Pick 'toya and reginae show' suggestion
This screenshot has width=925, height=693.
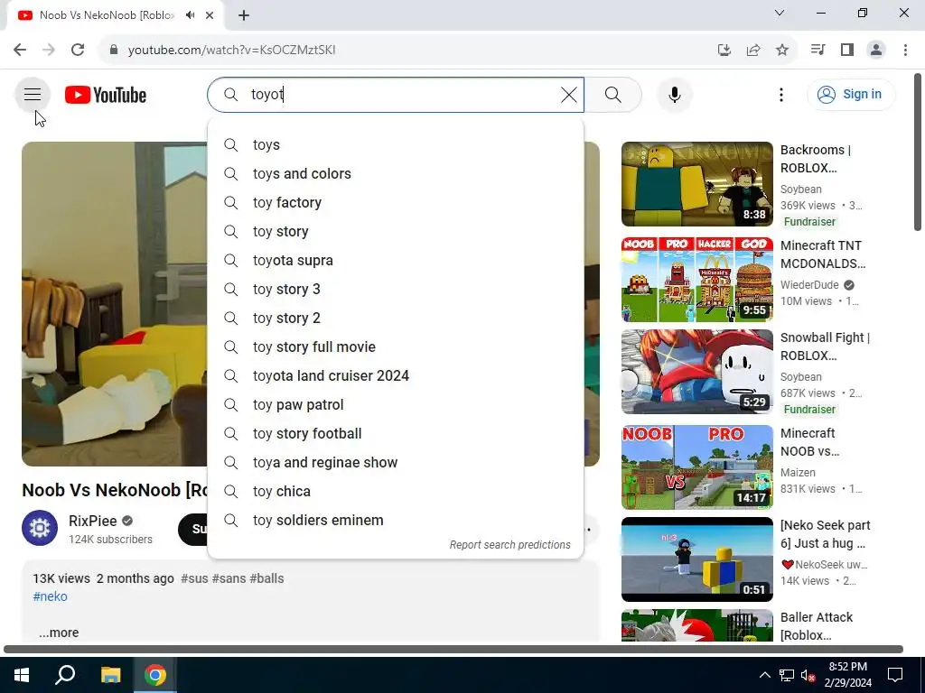(x=396, y=463)
